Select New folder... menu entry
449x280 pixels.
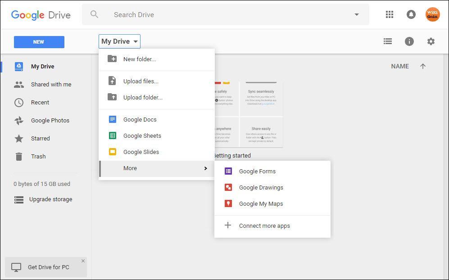click(x=157, y=59)
